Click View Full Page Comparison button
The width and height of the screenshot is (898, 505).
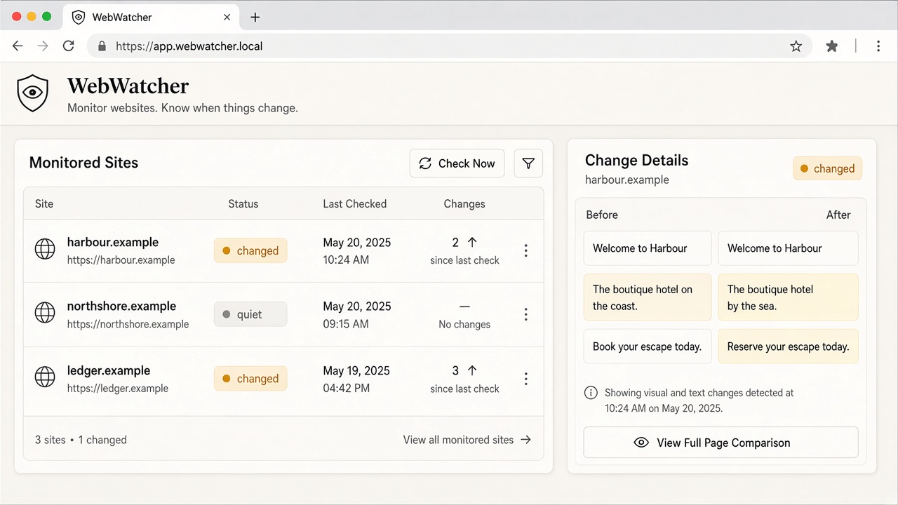tap(721, 443)
